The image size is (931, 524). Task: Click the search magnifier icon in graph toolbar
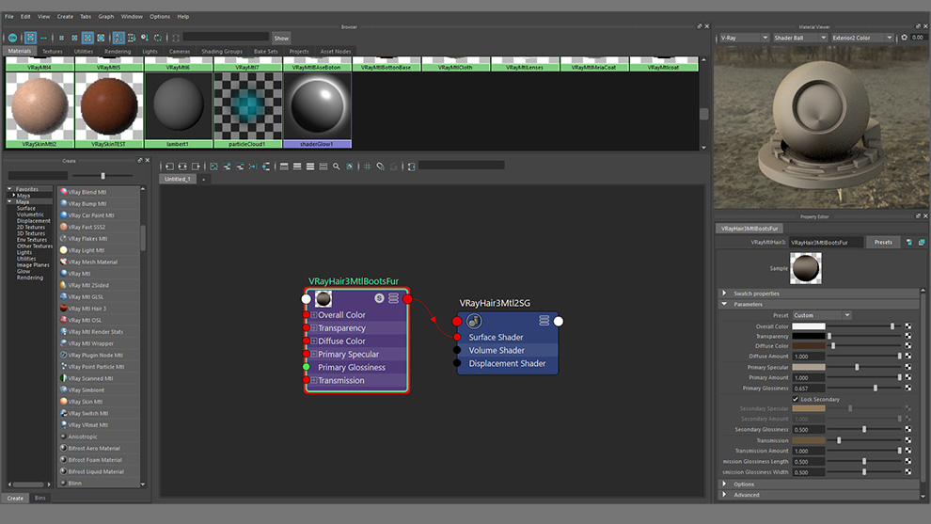337,166
